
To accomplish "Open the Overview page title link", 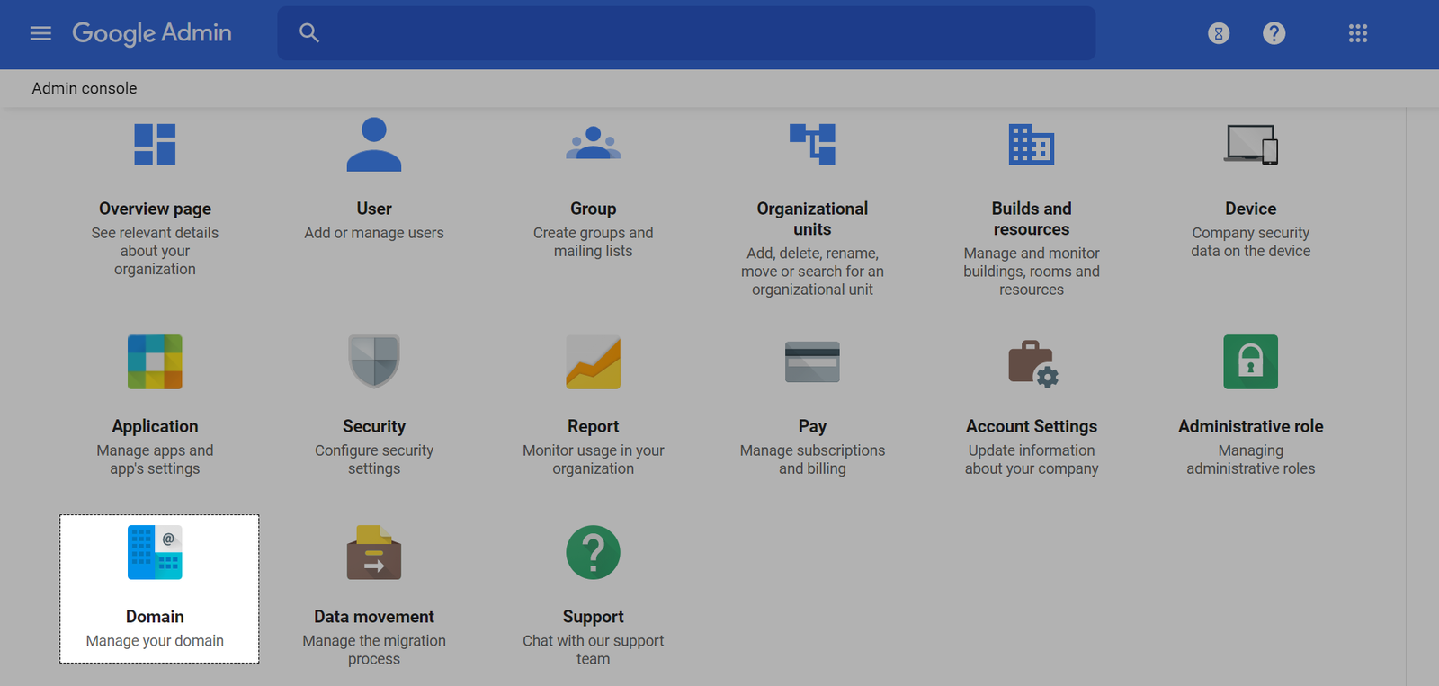I will (155, 209).
